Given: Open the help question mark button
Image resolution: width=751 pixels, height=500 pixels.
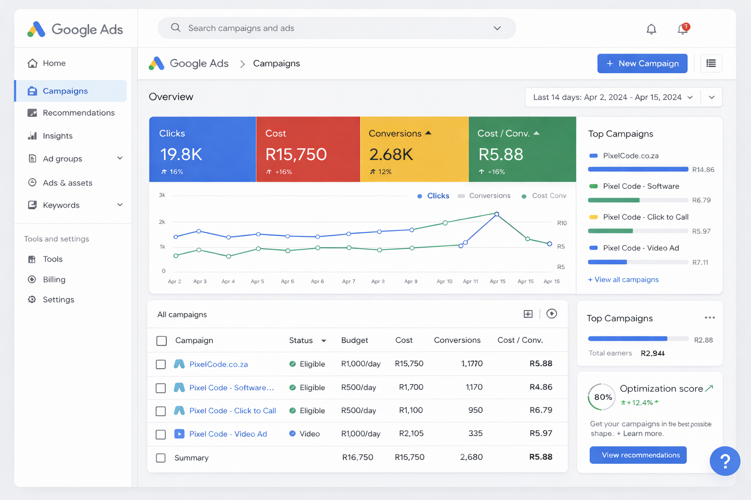Looking at the screenshot, I should coord(725,461).
